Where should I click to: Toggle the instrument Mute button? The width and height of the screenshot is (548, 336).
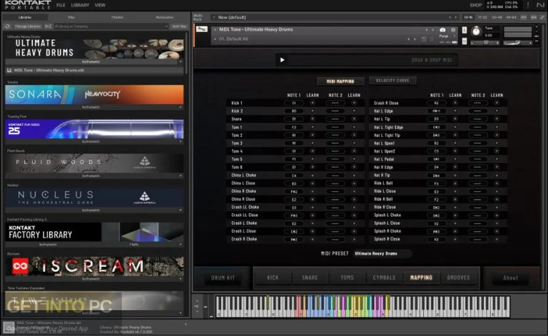tap(465, 41)
